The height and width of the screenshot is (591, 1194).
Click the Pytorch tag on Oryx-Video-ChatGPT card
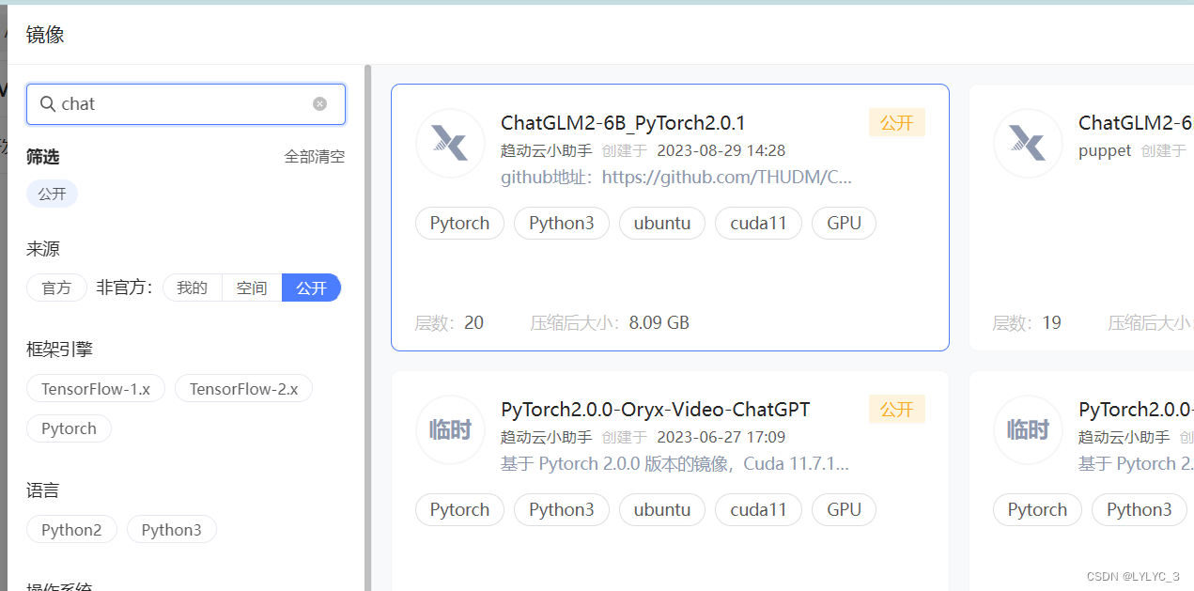pos(459,509)
